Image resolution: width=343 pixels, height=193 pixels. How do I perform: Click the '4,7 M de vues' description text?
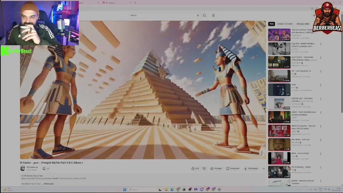tap(27, 176)
